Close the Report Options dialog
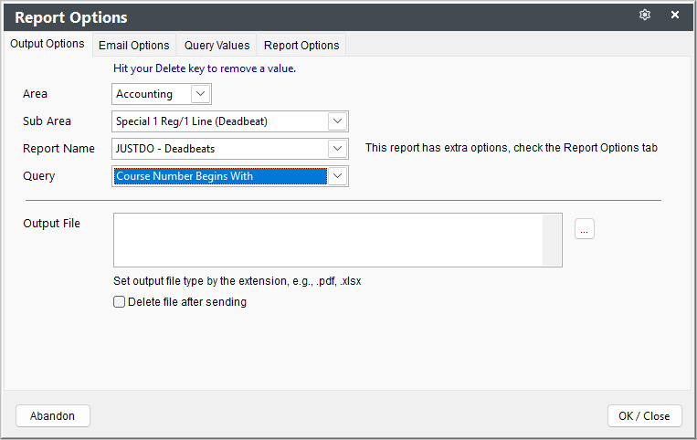Viewport: 697px width, 440px height. (x=675, y=15)
